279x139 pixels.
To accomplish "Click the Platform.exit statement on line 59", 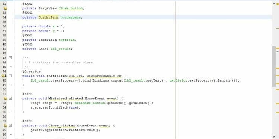I will click(x=65, y=130).
